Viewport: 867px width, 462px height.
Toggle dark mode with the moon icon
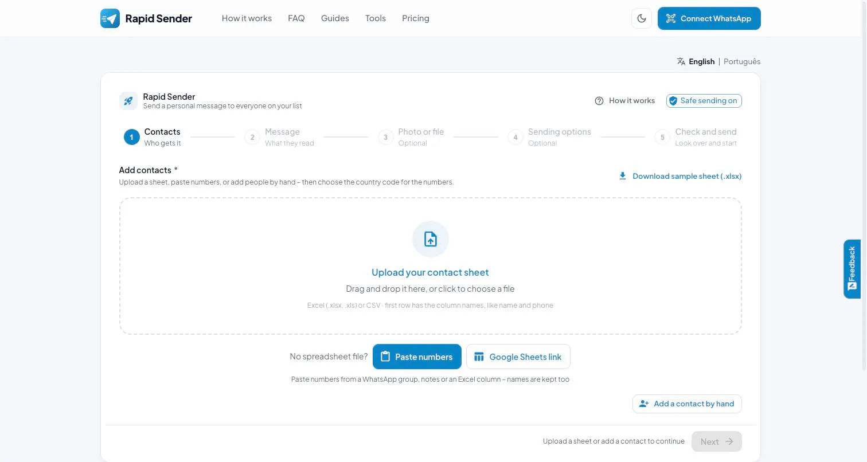[642, 18]
